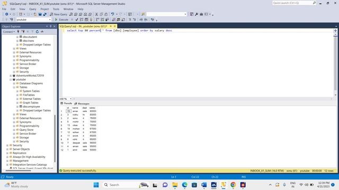This screenshot has height=190, width=339.
Task: Toggle Include Actual Execution Plan
Action: tap(97, 20)
